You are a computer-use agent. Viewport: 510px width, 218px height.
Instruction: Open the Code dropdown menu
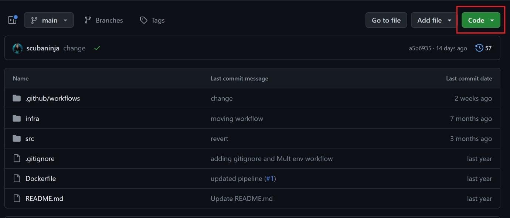[x=480, y=20]
